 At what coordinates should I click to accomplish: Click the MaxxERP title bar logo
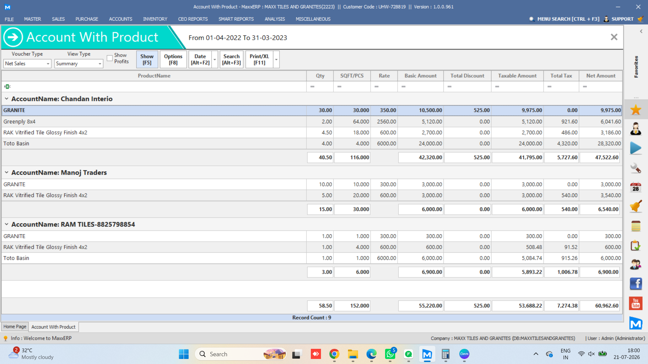[x=7, y=7]
